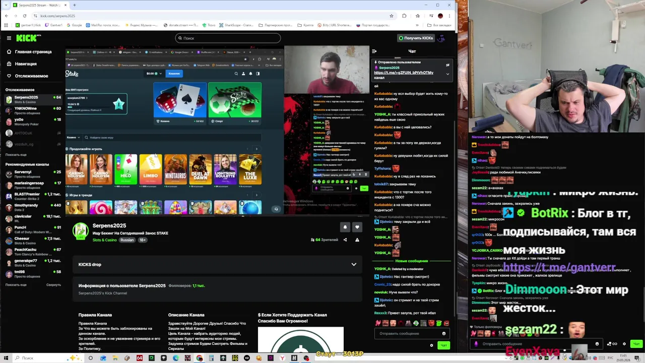Image resolution: width=645 pixels, height=363 pixels.
Task: Expand bookmarks overflow chevron
Action: (x=418, y=25)
